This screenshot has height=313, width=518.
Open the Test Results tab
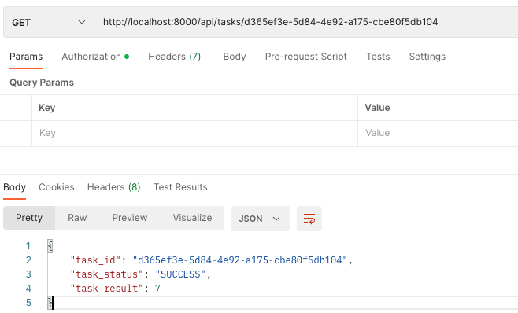tap(180, 187)
